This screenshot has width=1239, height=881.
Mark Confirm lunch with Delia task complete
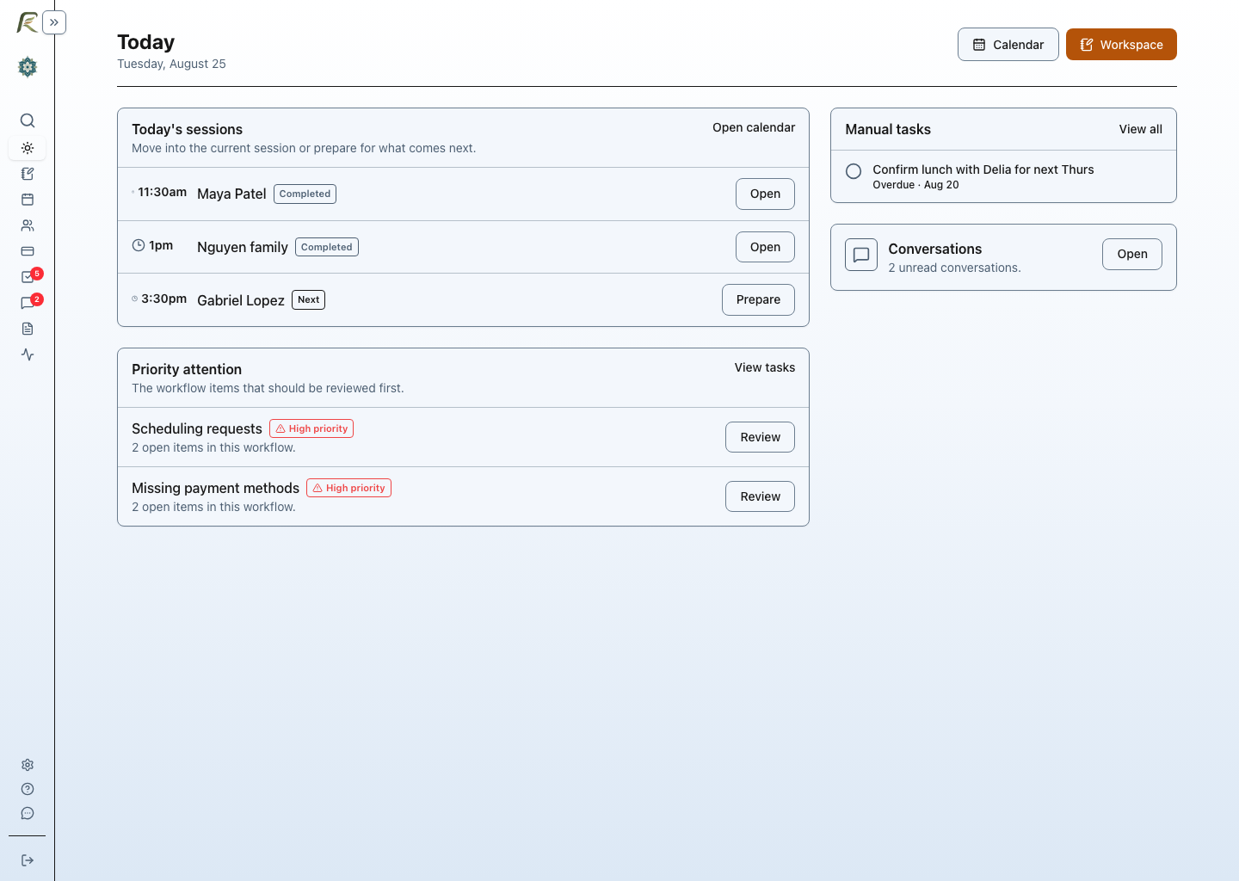[854, 171]
